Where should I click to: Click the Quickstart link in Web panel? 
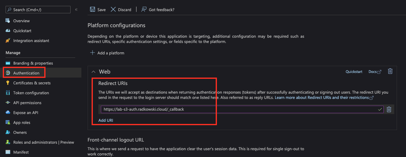[x=354, y=72]
